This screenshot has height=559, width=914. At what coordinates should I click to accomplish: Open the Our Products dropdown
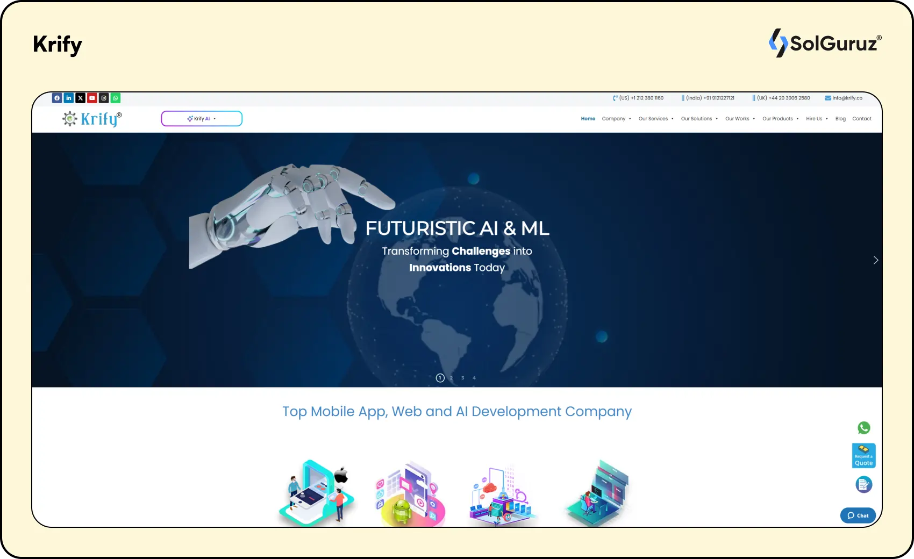(780, 119)
